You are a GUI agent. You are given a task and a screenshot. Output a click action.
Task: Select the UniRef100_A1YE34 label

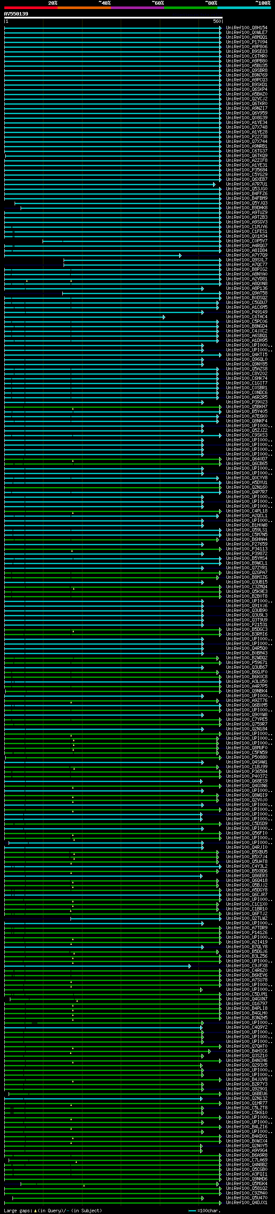(x=247, y=123)
